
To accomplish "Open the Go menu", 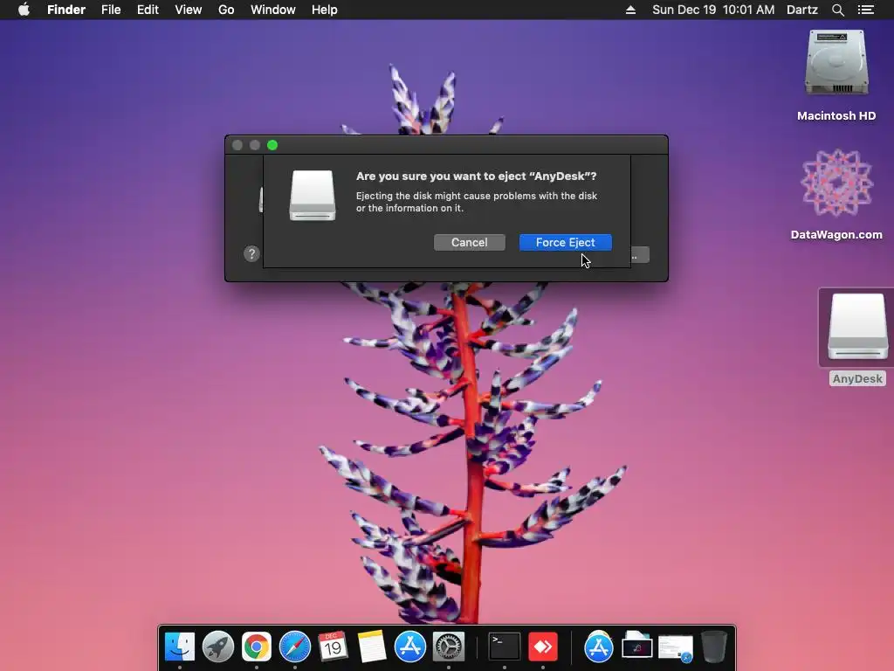I will [226, 10].
